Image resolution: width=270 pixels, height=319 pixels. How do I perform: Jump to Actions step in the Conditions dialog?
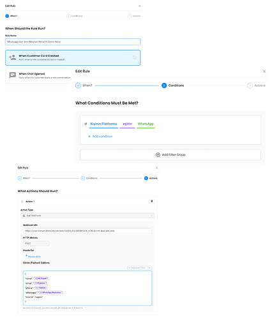[x=256, y=85]
